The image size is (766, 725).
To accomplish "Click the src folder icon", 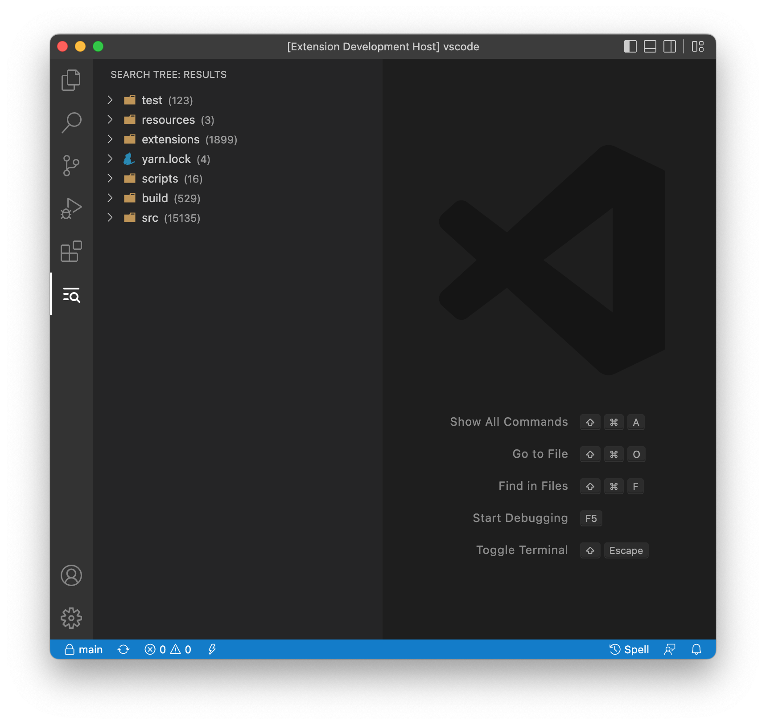I will point(130,217).
